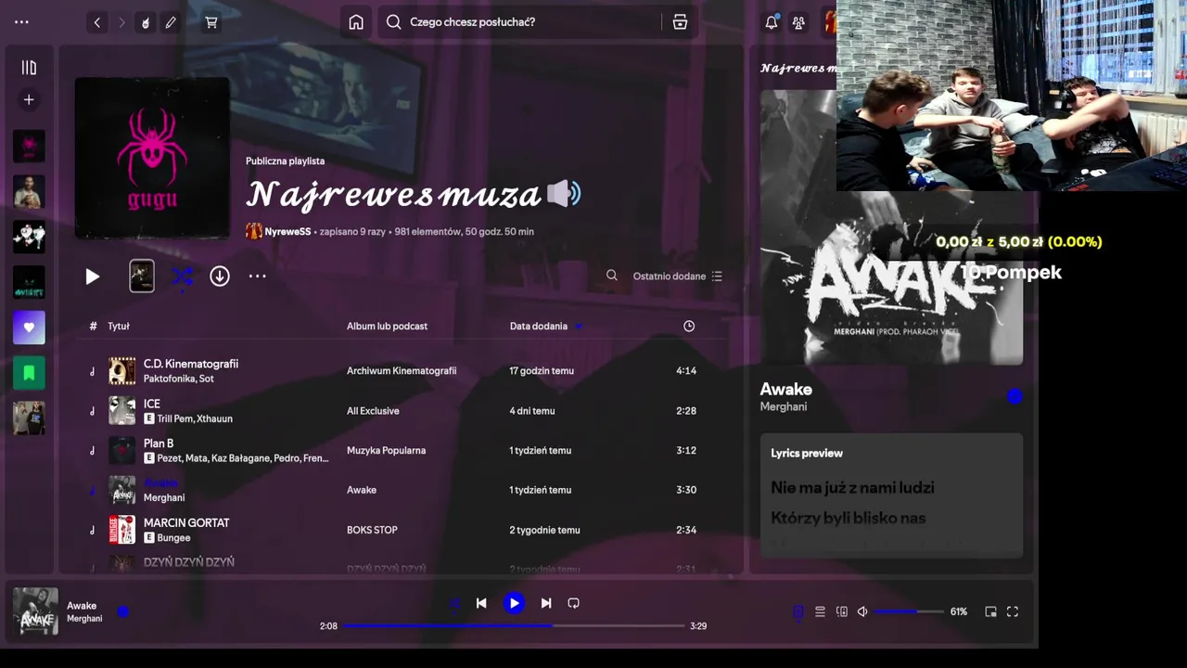Toggle the now playing view icon
The width and height of the screenshot is (1187, 668).
point(798,612)
